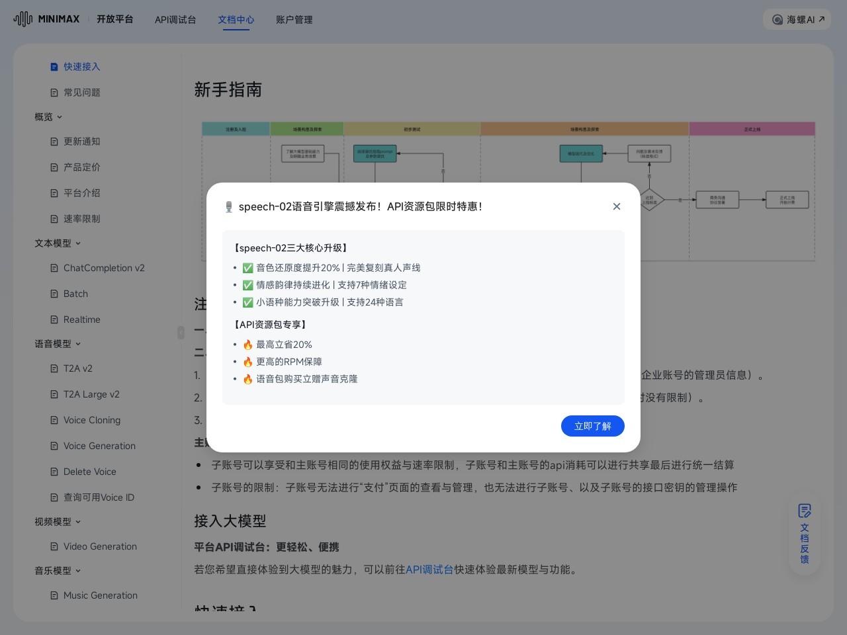This screenshot has width=847, height=635.
Task: Open the 文档反馈 feedback panel icon
Action: (x=805, y=511)
